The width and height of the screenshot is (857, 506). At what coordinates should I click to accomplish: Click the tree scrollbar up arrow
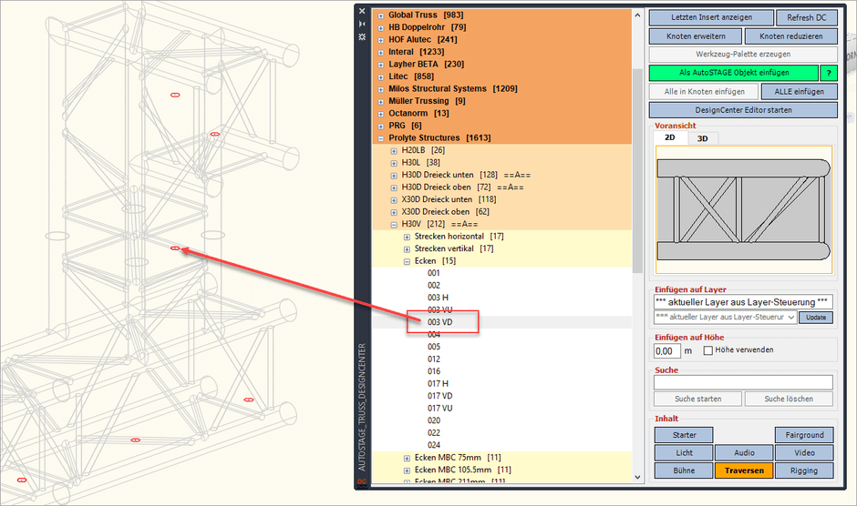pyautogui.click(x=637, y=15)
